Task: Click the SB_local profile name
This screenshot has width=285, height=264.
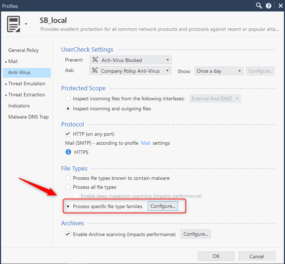Action: point(53,20)
